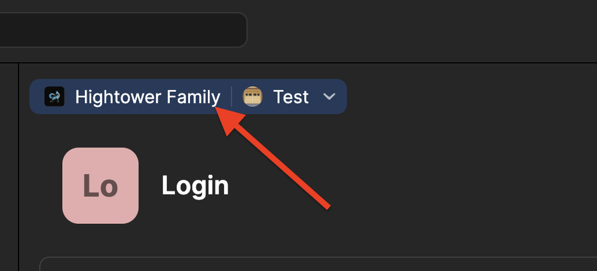
Task: Focus the search field at top
Action: [x=123, y=30]
